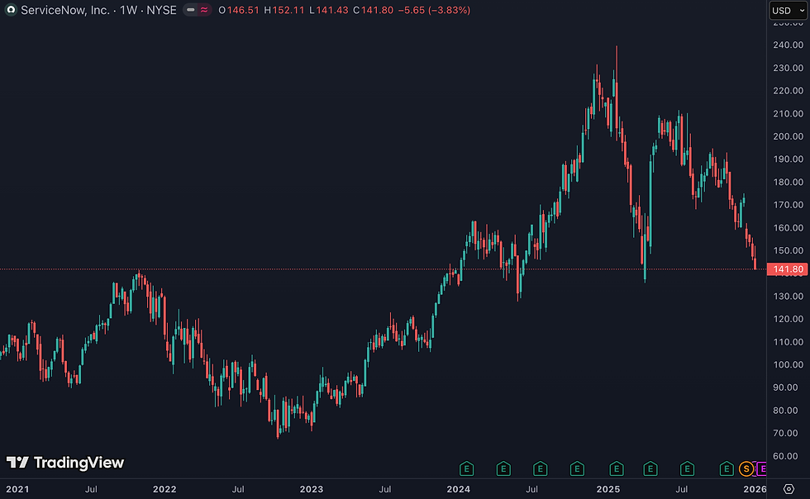Click the 2024 label on the time axis
The width and height of the screenshot is (810, 499).
coord(458,489)
